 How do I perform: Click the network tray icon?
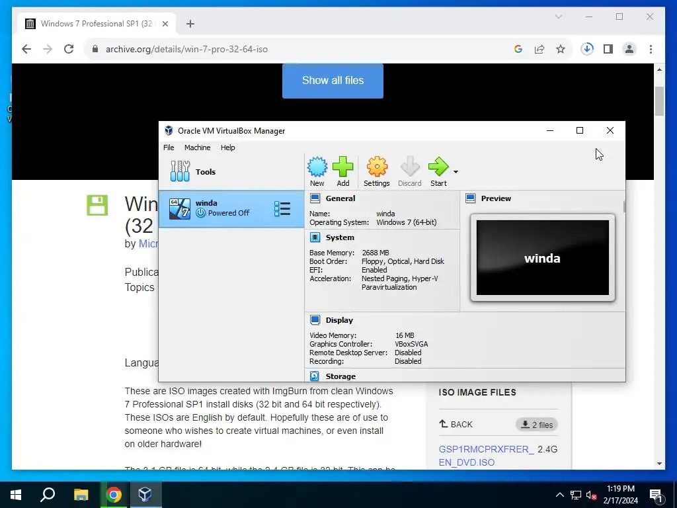click(576, 495)
